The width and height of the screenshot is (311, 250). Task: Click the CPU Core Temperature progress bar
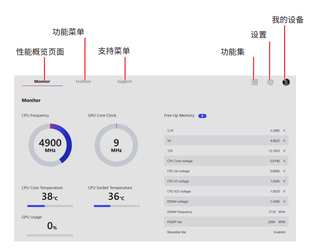[50, 206]
